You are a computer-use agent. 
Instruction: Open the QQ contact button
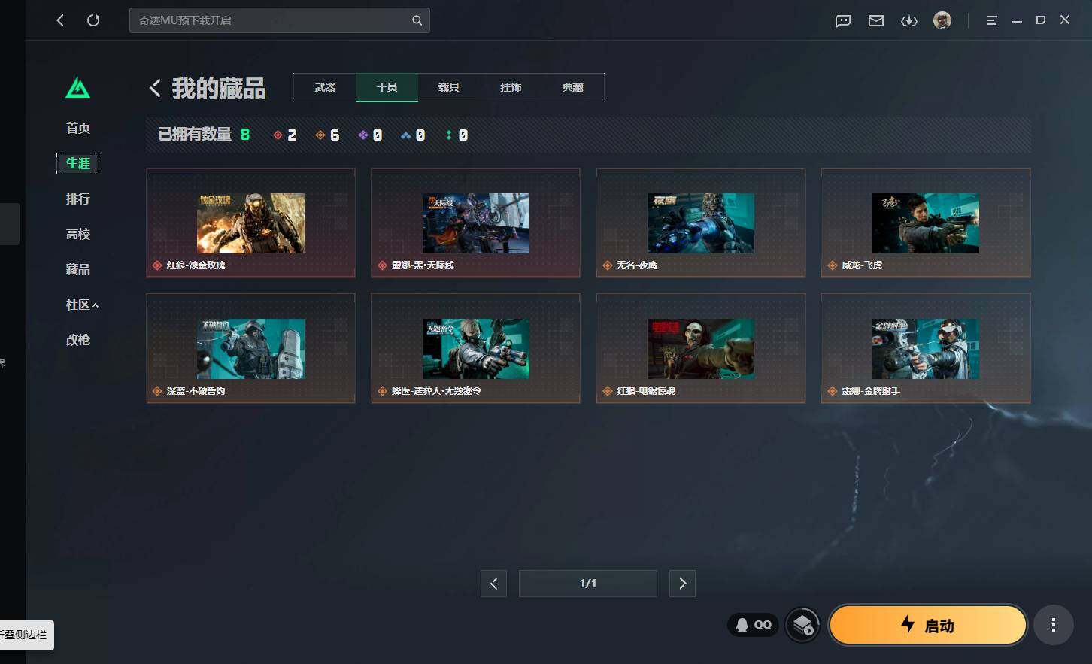754,625
